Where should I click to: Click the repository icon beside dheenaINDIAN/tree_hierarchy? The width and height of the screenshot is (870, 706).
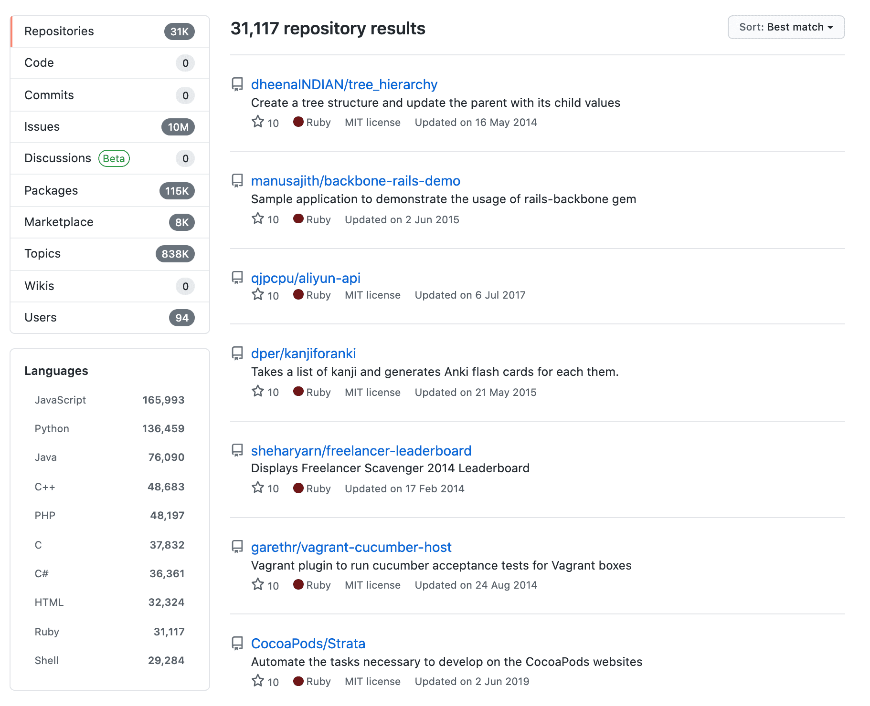point(237,84)
